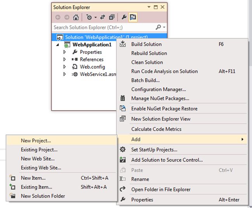Click the New Solution Explorer View icon
This screenshot has height=208, width=252.
coord(123,119)
